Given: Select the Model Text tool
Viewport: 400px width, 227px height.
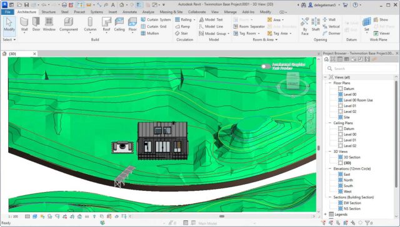Looking at the screenshot, I should [211, 19].
